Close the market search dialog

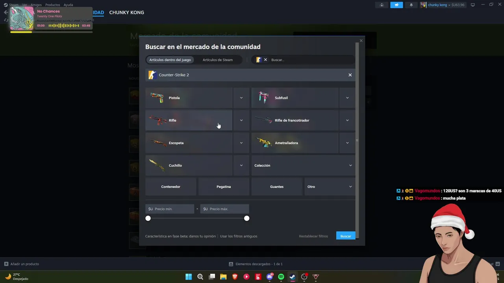click(361, 41)
